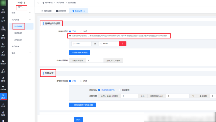Open 当面付 in the dark sidebar
The width and height of the screenshot is (216, 122).
click(3, 28)
